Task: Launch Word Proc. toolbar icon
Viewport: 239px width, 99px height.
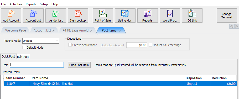Action: coord(170,15)
